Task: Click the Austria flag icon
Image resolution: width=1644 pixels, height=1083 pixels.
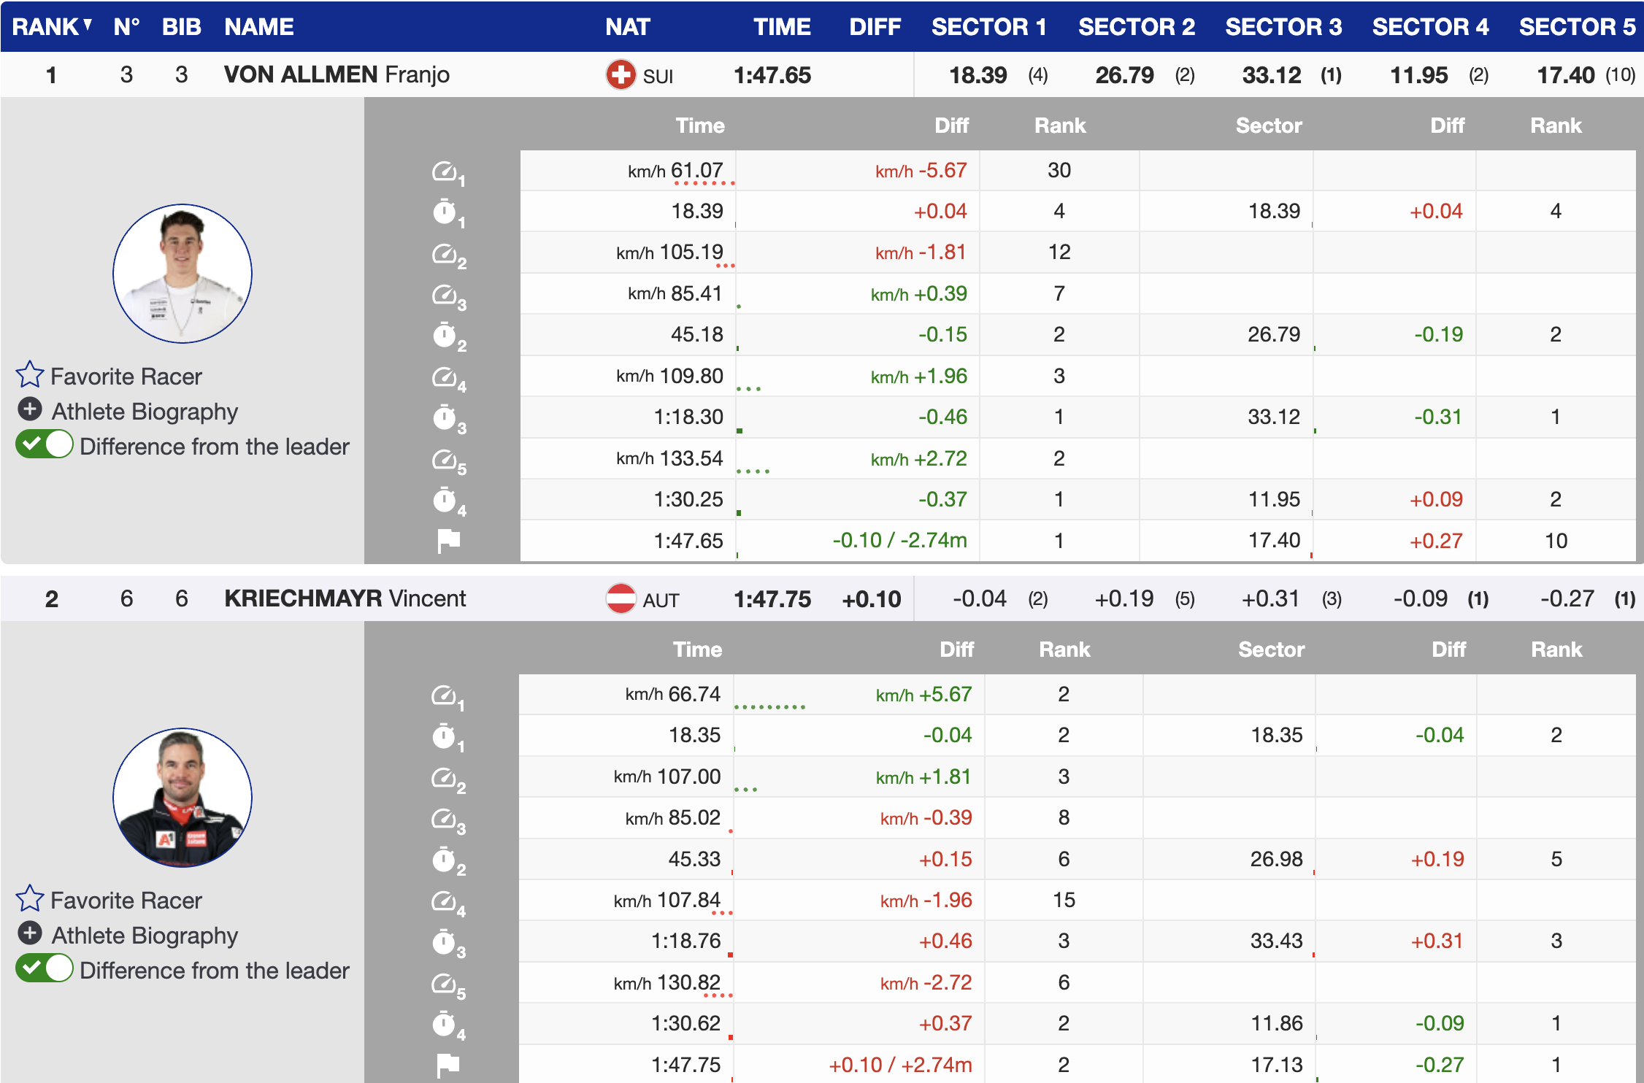Action: [x=621, y=598]
